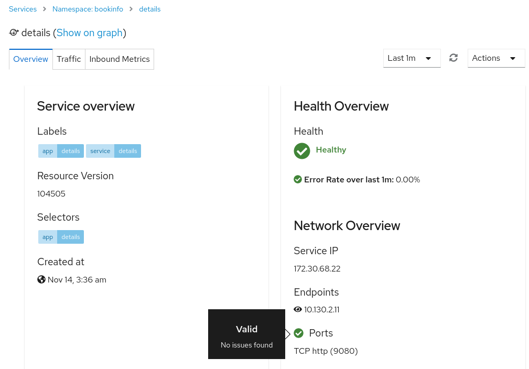529x369 pixels.
Task: Click the globe icon next to Created at date
Action: 41,279
